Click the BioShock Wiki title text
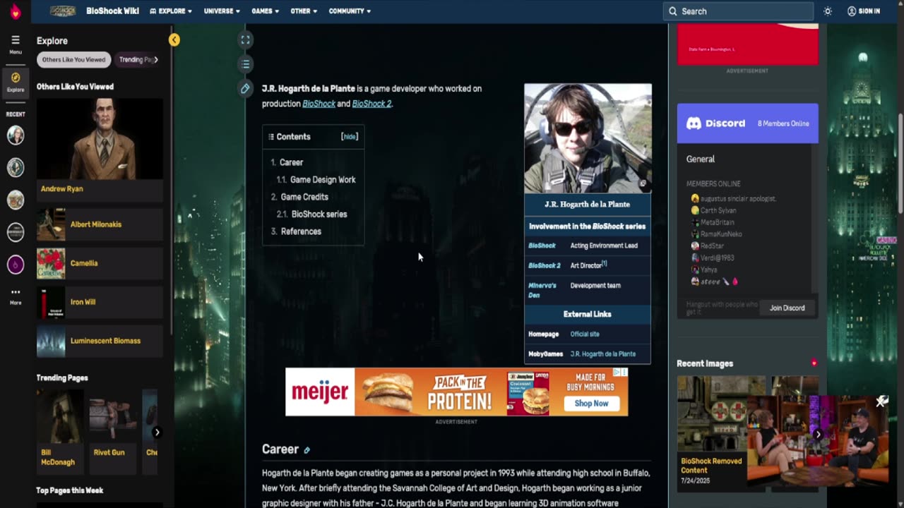 click(x=112, y=11)
